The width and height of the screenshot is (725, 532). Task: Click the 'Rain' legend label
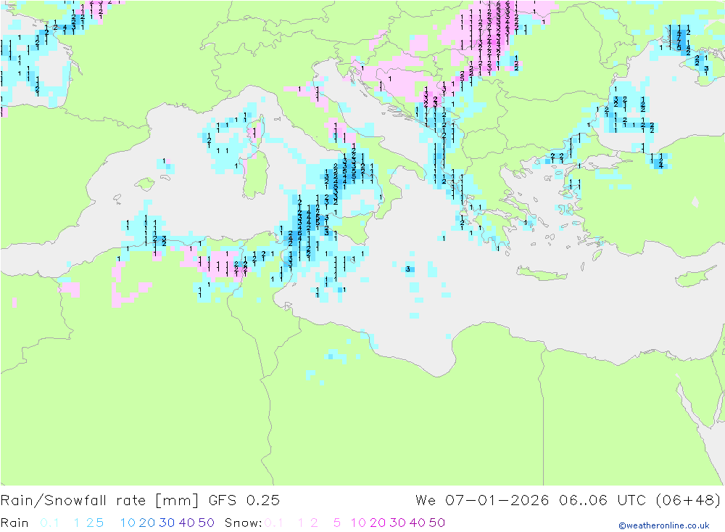14,523
